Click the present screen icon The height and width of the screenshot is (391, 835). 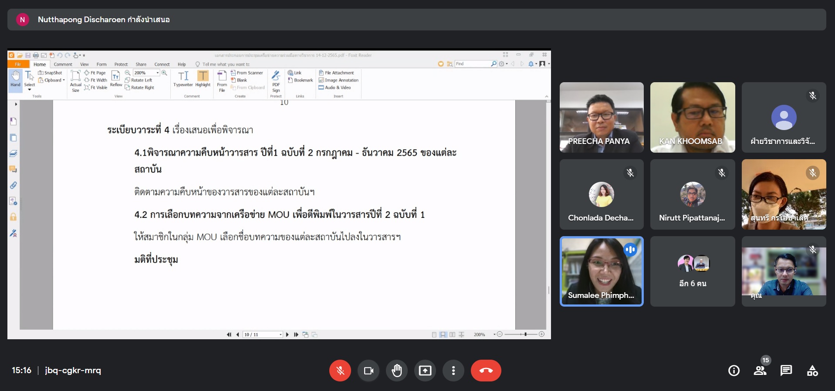click(425, 371)
